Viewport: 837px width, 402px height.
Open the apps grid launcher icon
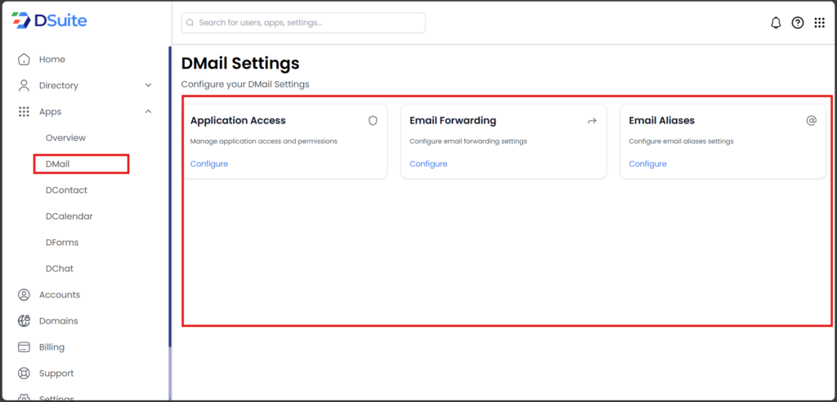click(819, 23)
